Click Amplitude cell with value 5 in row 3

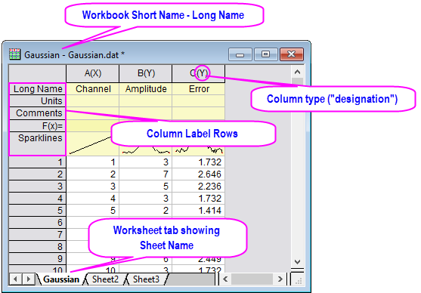pos(146,187)
